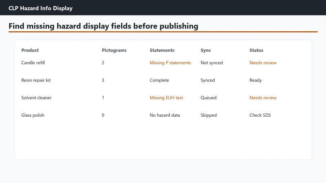The width and height of the screenshot is (326, 183).
Task: Click the page heading about missing hazard fields
Action: pos(104,26)
